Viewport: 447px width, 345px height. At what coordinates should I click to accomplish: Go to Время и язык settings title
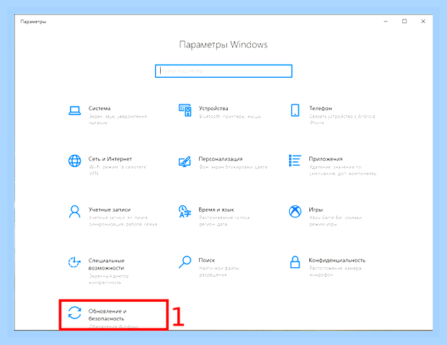(216, 210)
